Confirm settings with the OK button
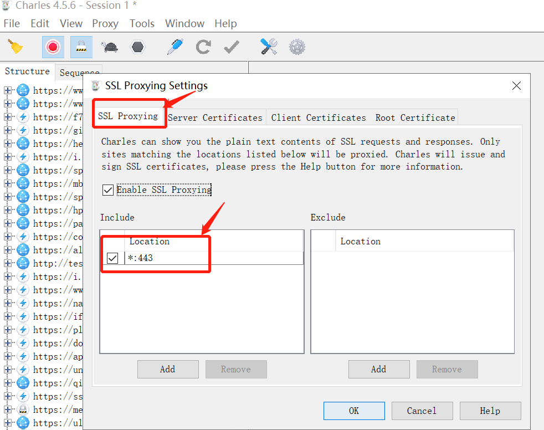The width and height of the screenshot is (544, 430). pyautogui.click(x=354, y=411)
